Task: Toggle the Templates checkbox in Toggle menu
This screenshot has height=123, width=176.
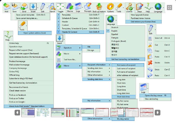Action: click(59, 15)
